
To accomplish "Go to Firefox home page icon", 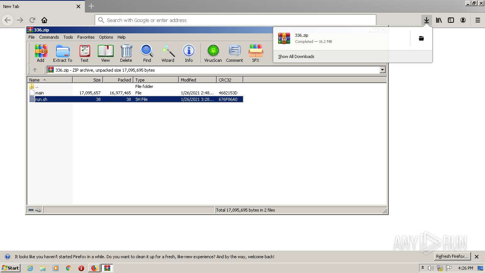I will tap(44, 20).
